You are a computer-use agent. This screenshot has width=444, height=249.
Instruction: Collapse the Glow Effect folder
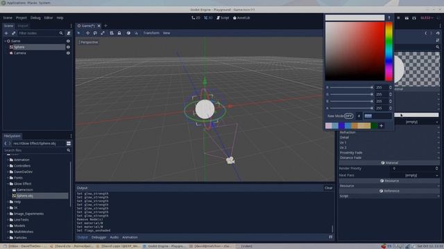pyautogui.click(x=8, y=184)
